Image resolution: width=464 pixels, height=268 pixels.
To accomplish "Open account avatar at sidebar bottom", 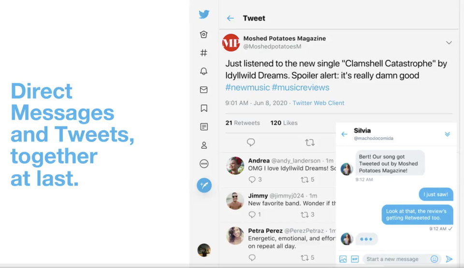I will pyautogui.click(x=204, y=250).
